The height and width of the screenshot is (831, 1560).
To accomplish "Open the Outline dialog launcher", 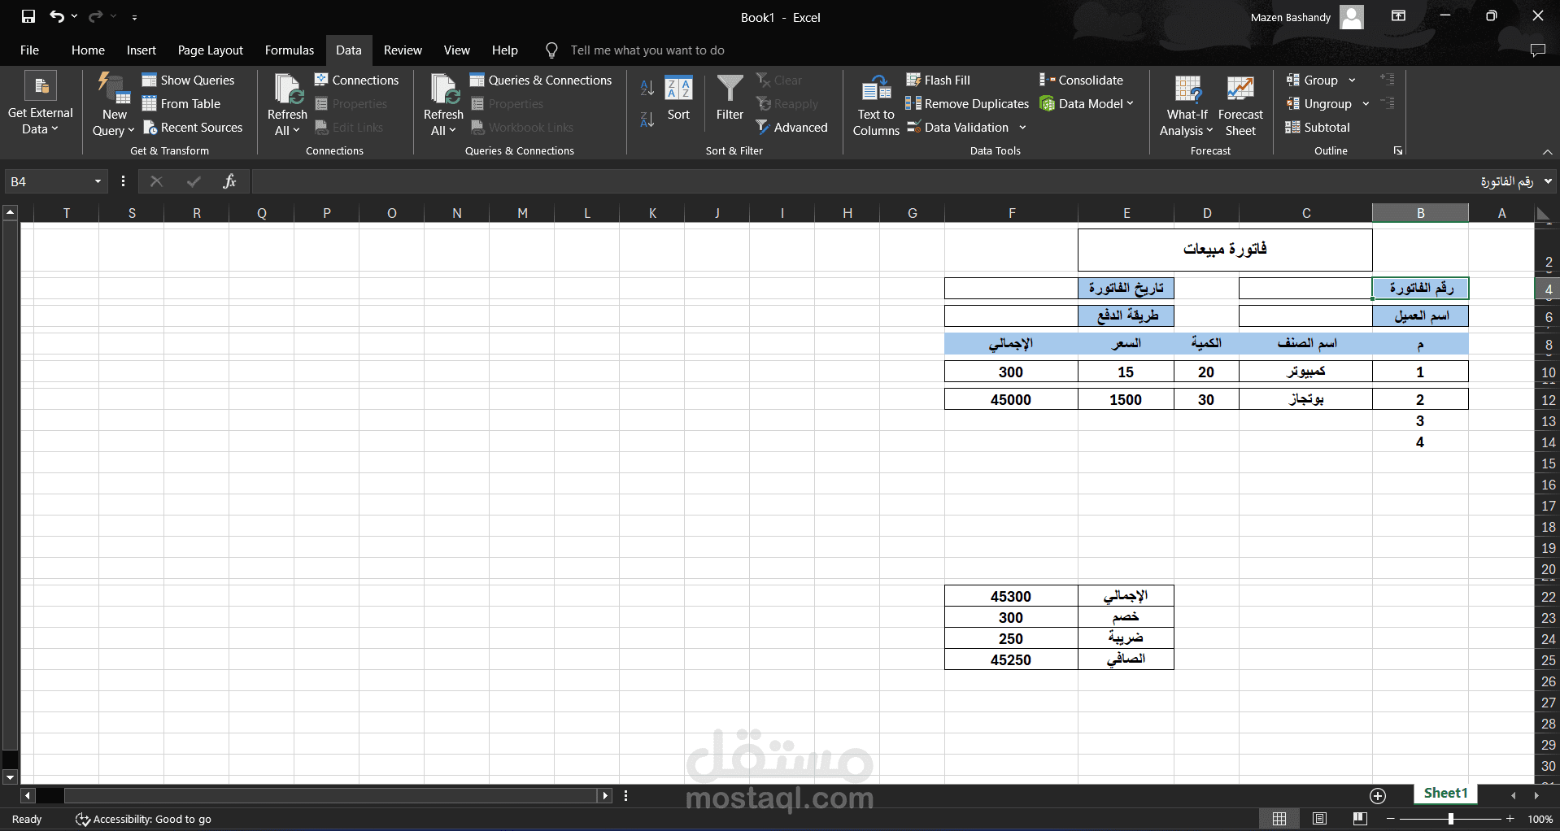I will coord(1398,151).
